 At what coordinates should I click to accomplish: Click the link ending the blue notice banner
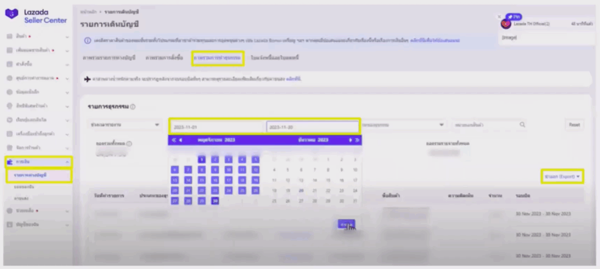435,40
